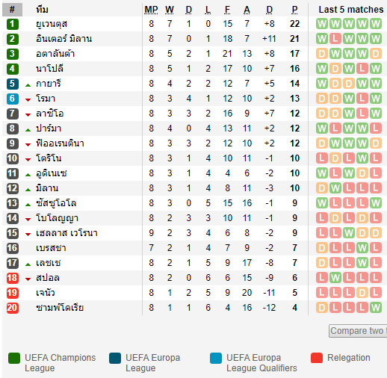Click the L result icon in อินเตอร์ มิลาน row
This screenshot has height=378, width=387.
(x=335, y=39)
